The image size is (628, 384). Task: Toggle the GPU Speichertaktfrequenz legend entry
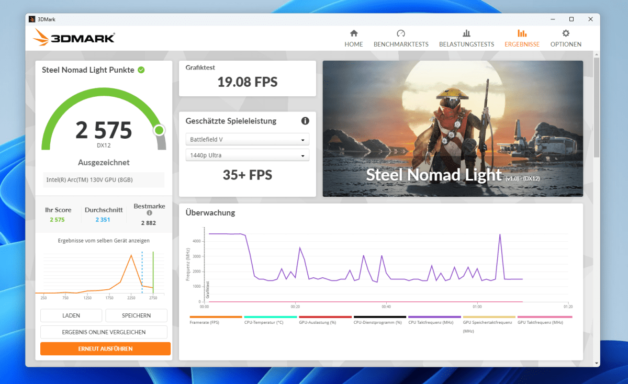tap(489, 324)
